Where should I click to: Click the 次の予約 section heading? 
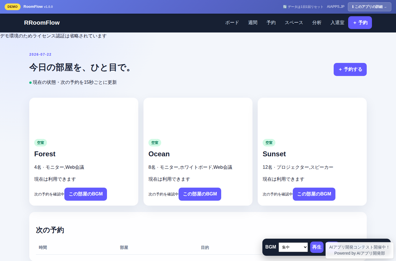point(50,230)
